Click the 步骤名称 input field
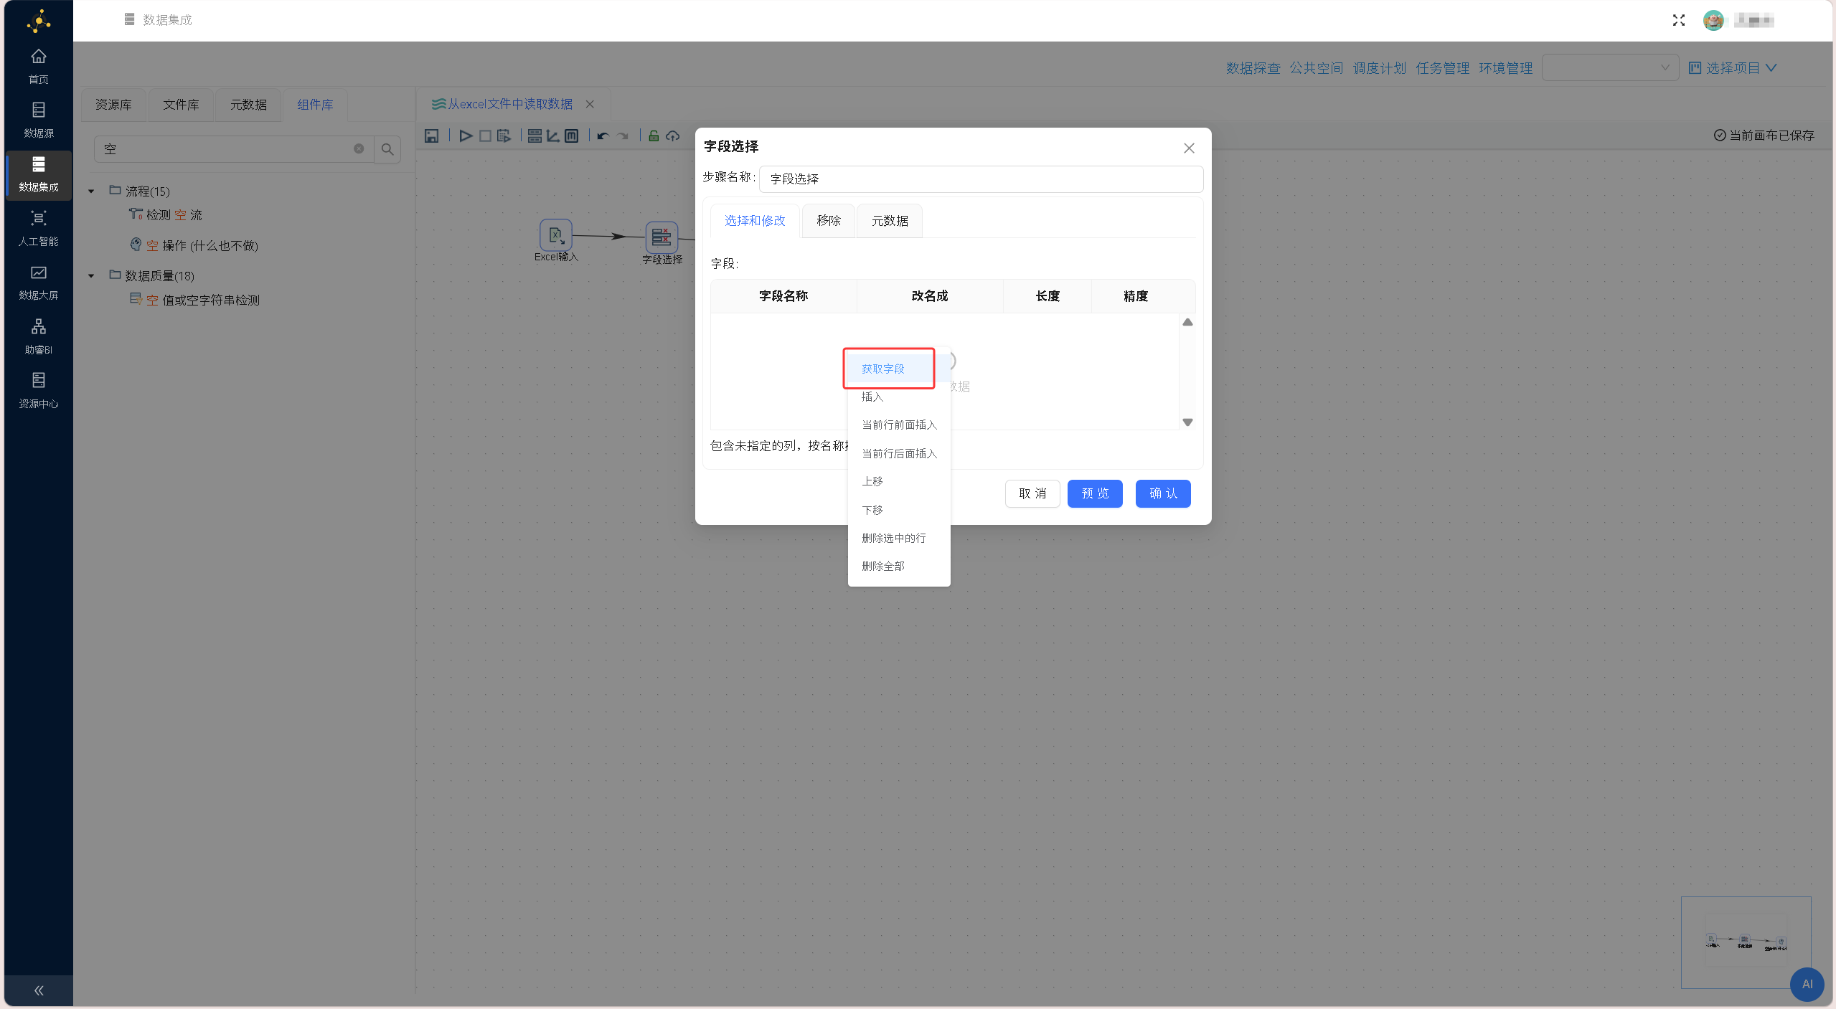 point(981,179)
